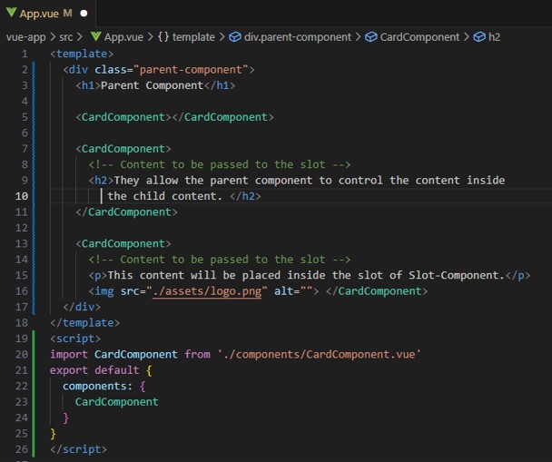
Task: Click div.parent-component breadcrumb item
Action: click(298, 37)
